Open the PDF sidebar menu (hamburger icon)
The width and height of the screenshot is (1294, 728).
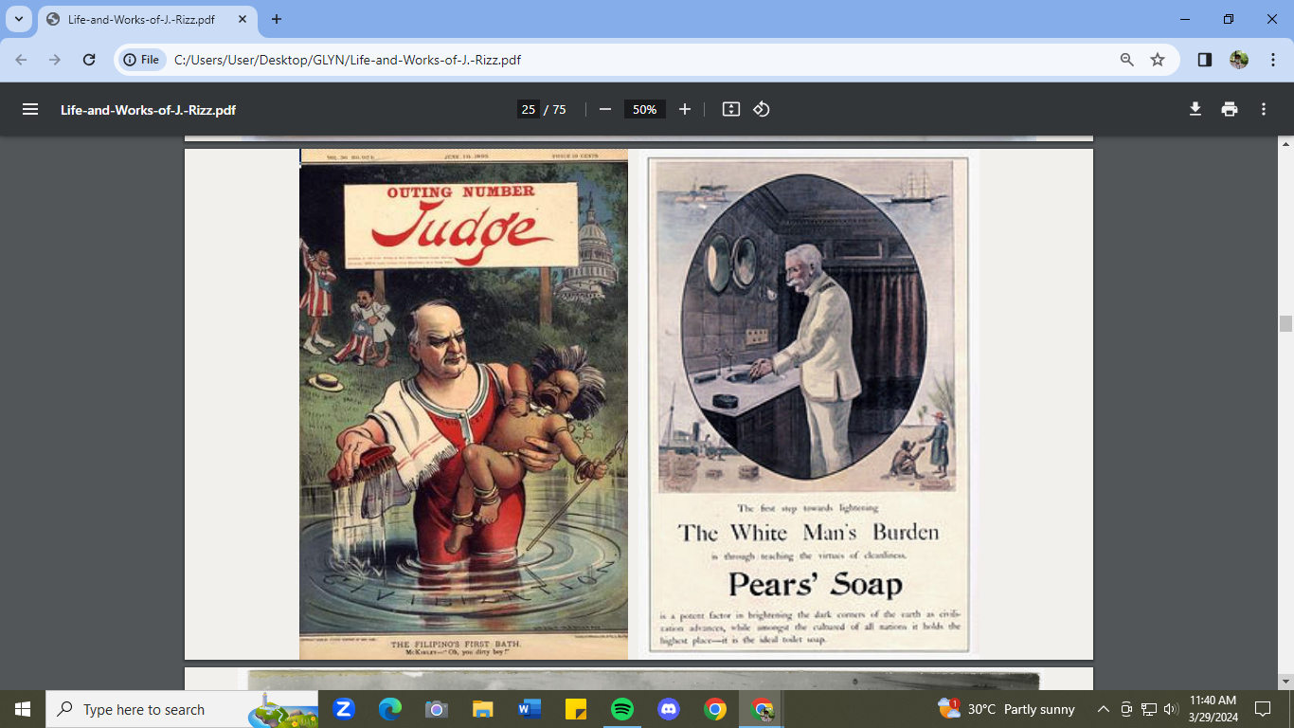(30, 109)
